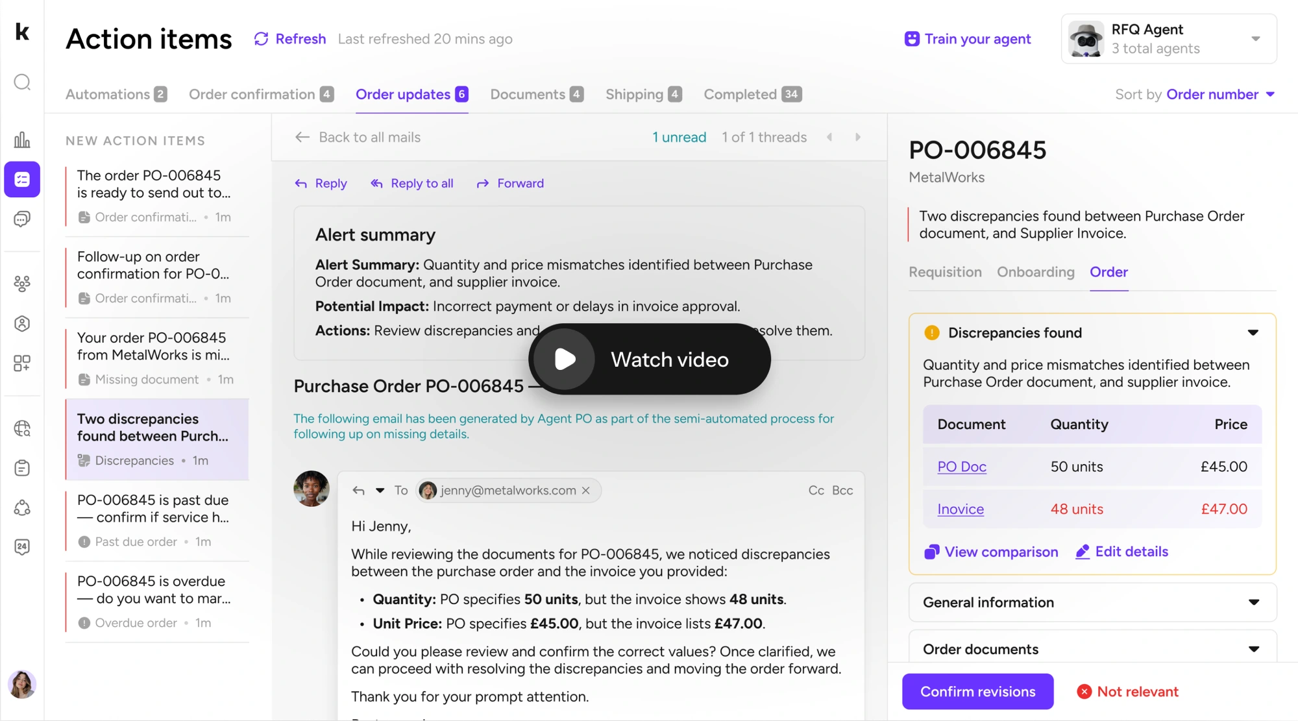This screenshot has height=721, width=1298.
Task: Open the bar chart analytics sidebar icon
Action: pyautogui.click(x=22, y=140)
